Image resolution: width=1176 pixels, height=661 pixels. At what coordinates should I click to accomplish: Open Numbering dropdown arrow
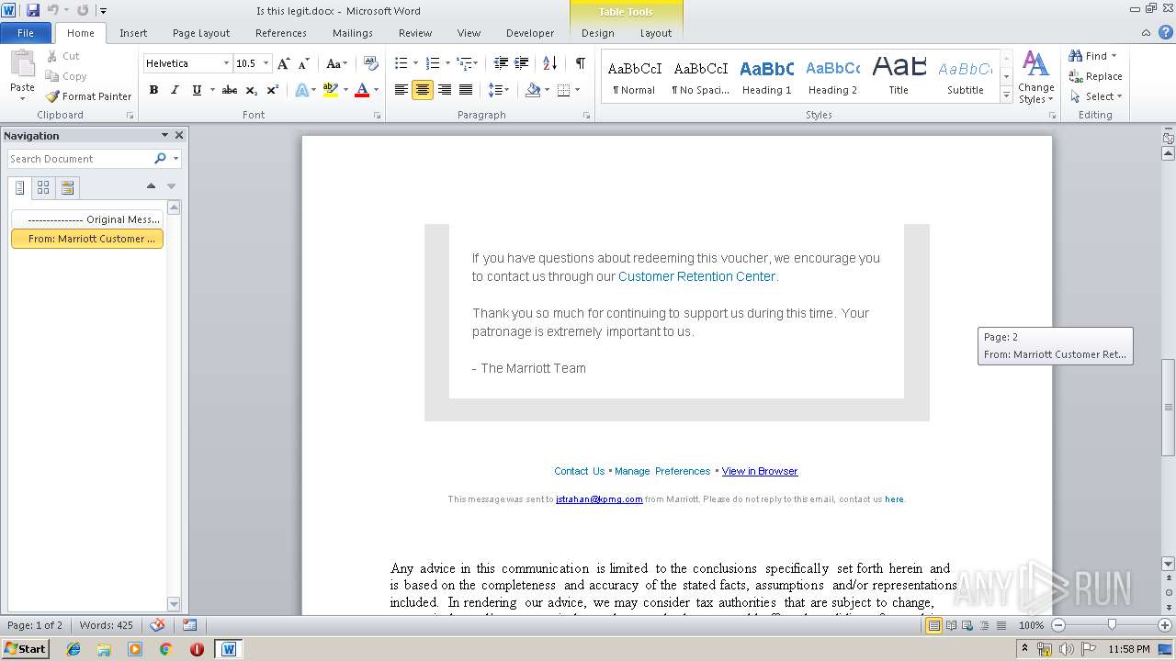click(x=447, y=63)
